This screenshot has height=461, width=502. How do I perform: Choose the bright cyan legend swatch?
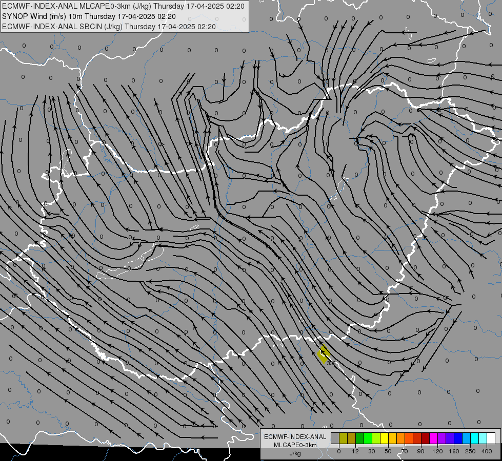click(475, 438)
